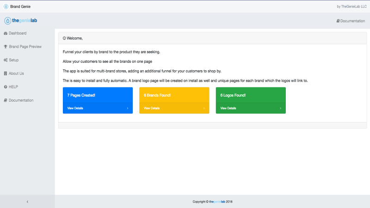Click the thegenielab logo in sidebar header

click(x=20, y=21)
